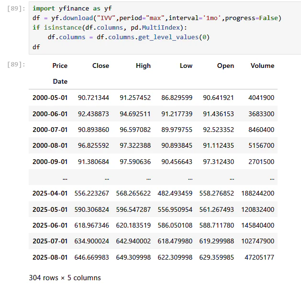Click the isinstance MultiIndex code line
The width and height of the screenshot is (301, 285).
[110, 28]
